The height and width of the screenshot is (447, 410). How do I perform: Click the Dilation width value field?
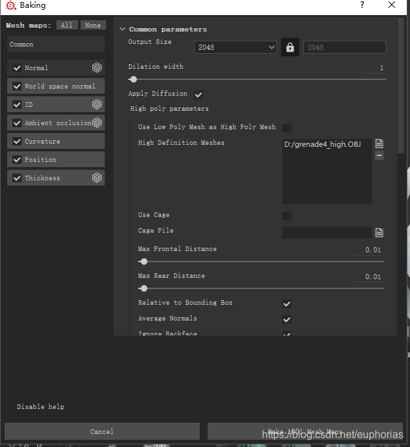(373, 68)
